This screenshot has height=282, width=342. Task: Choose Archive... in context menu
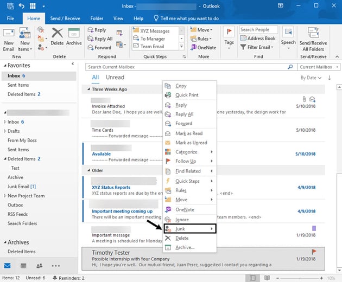pyautogui.click(x=190, y=247)
